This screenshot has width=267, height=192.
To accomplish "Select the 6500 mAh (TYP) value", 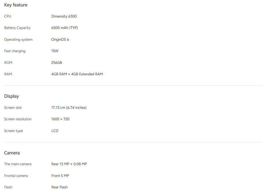I will click(x=65, y=28).
